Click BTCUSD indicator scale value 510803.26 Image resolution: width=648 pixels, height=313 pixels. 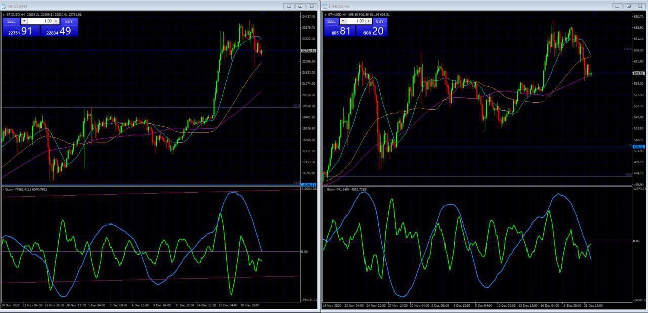[309, 189]
